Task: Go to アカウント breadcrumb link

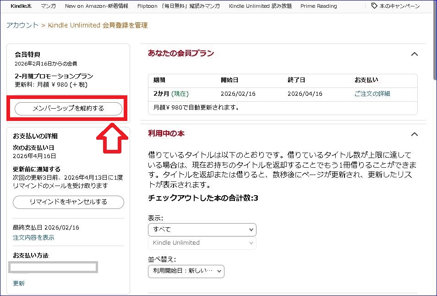Action: pyautogui.click(x=22, y=25)
